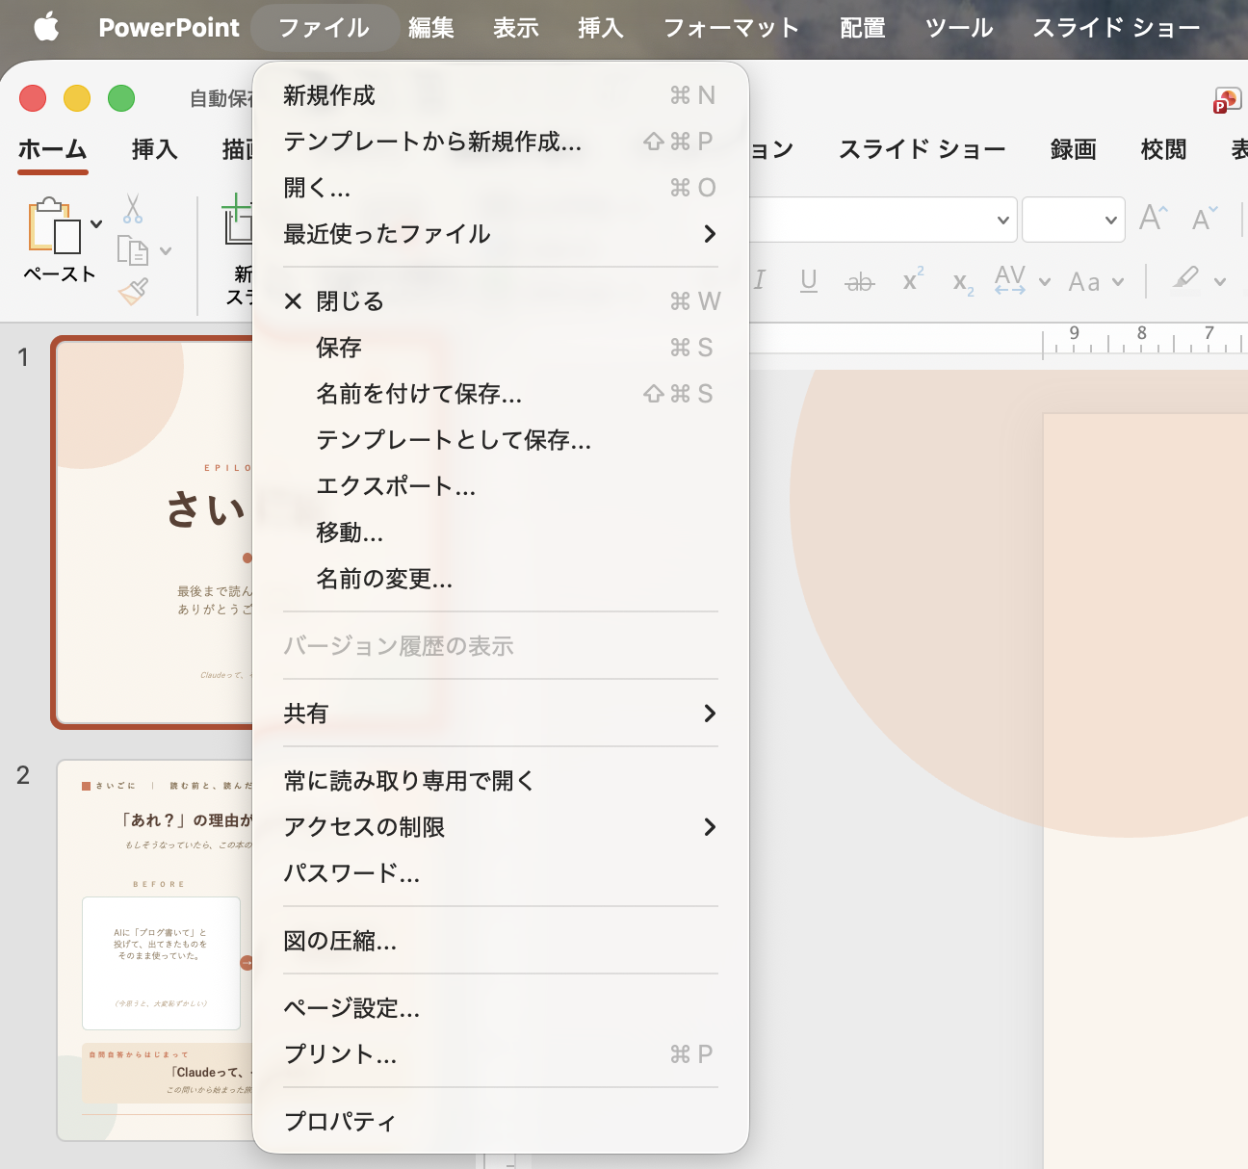
Task: Open the Copy options dropdown arrow
Action: [x=166, y=251]
